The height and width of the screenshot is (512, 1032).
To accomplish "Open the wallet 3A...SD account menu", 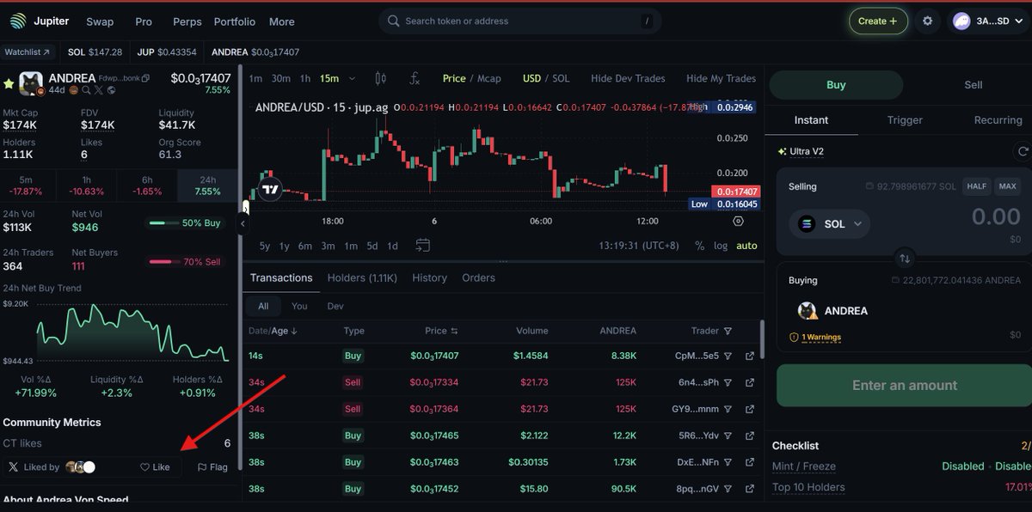I will click(986, 21).
